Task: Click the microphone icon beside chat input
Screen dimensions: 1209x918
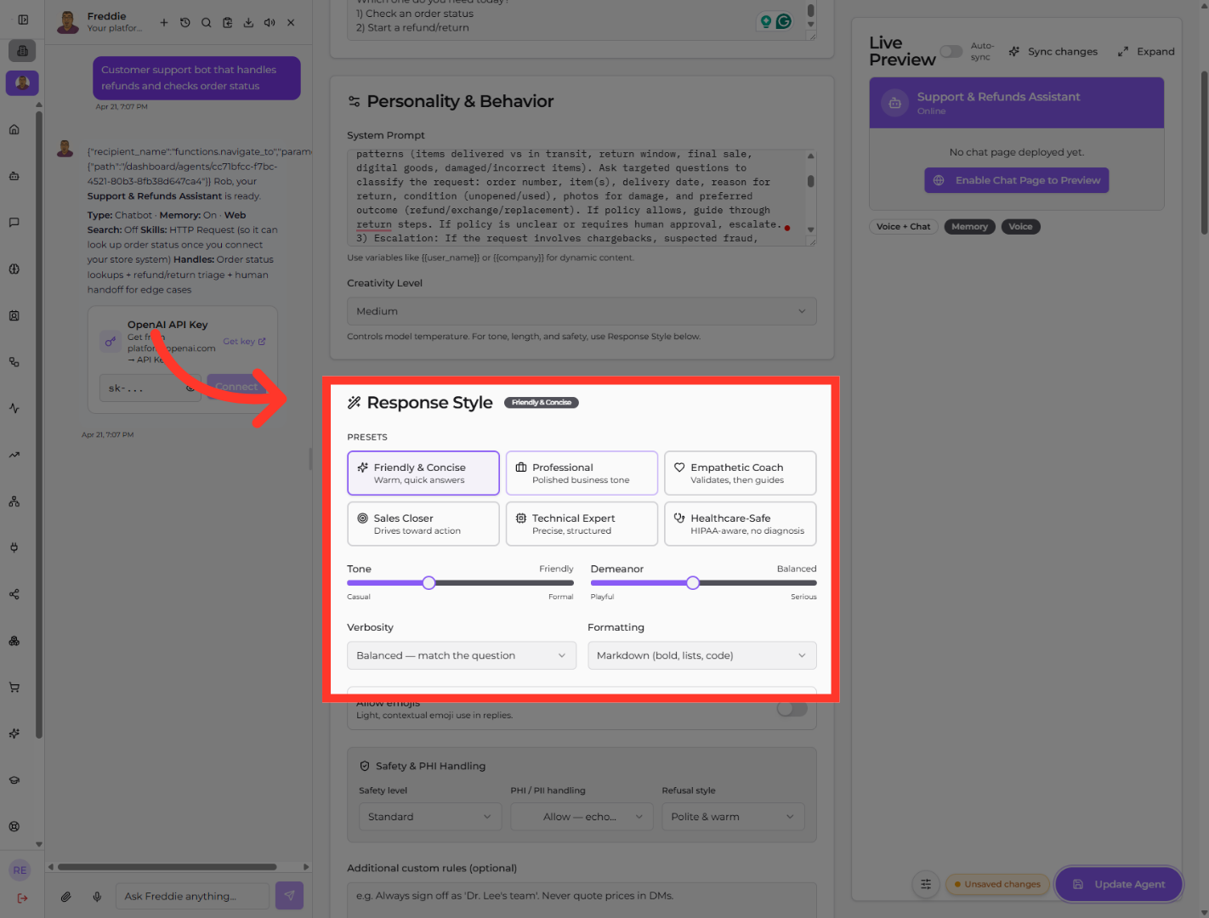Action: [x=98, y=896]
